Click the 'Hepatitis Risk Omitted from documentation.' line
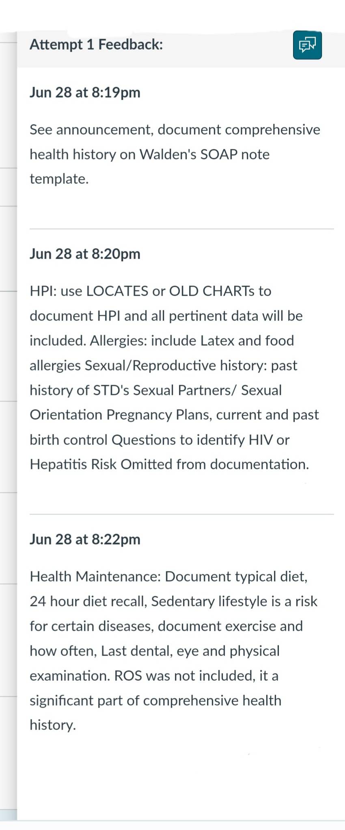 169,464
